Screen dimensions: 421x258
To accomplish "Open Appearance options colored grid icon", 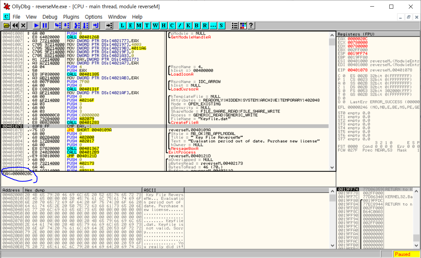I will 243,25.
